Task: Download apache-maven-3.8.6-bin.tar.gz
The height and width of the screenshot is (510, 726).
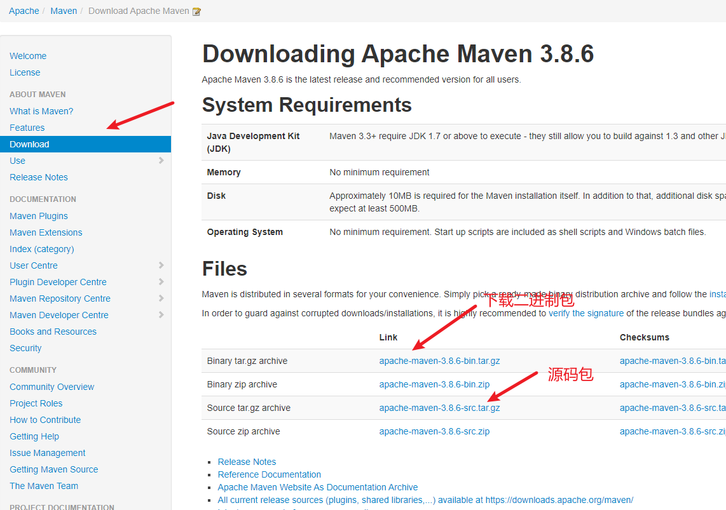Action: coord(439,361)
